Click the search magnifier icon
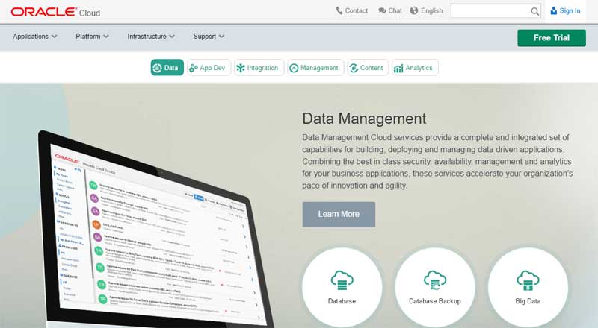 pos(534,11)
